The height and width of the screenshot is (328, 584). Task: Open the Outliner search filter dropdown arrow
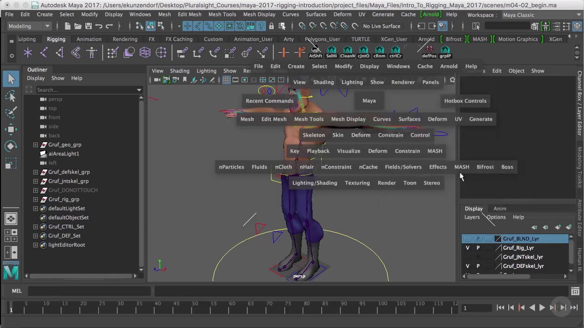pos(139,90)
